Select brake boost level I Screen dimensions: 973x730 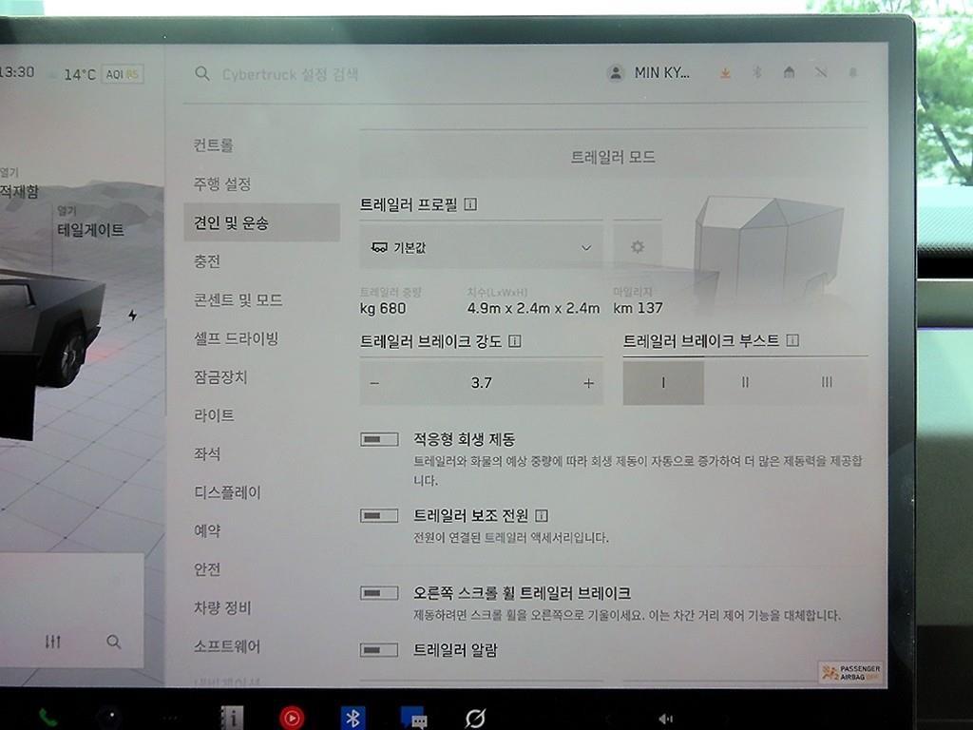click(x=663, y=382)
